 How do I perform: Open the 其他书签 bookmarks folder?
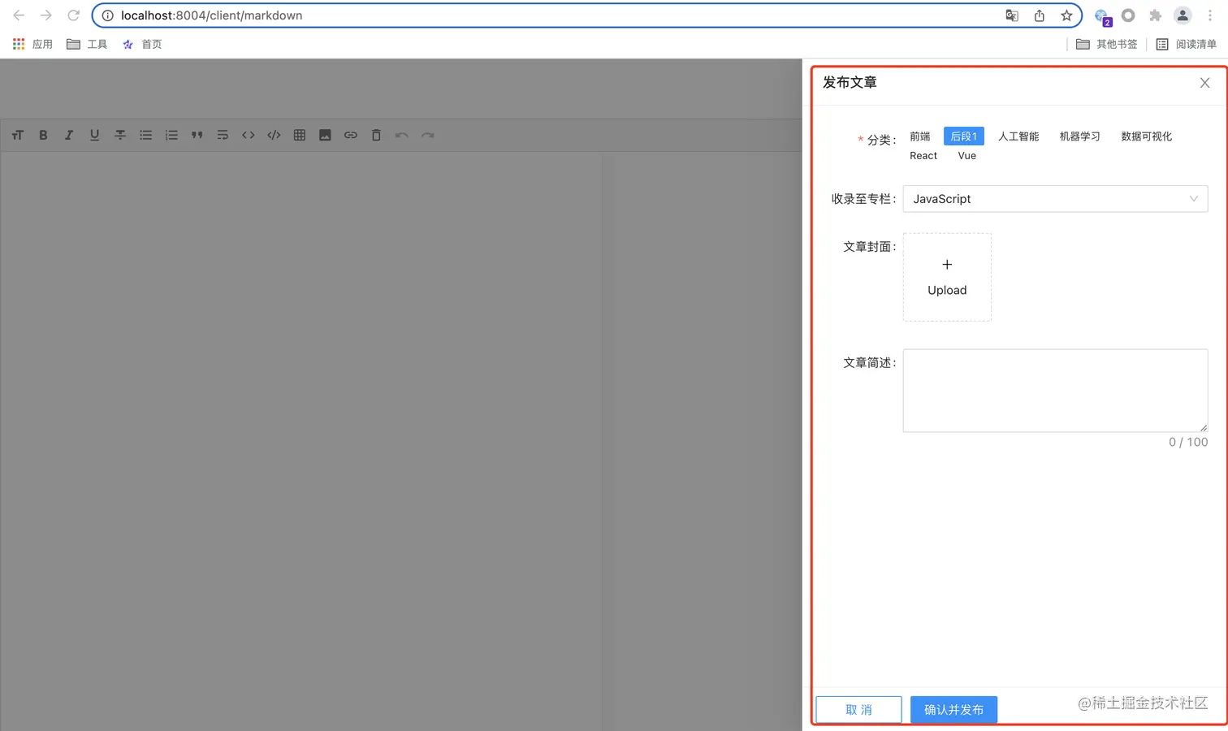1106,44
